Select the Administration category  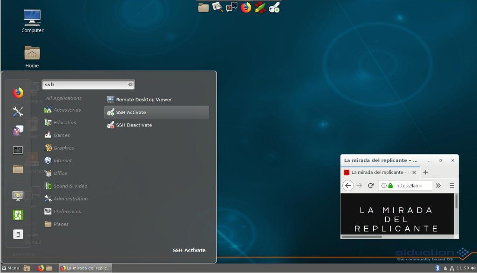click(70, 199)
